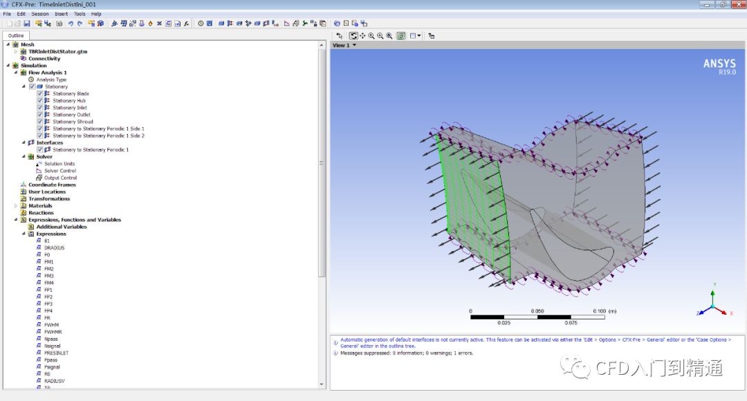Toggle the Stationary Hub checkbox
747x401 pixels.
pos(40,100)
